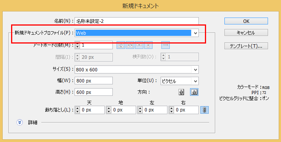Select grid by column artboard arrangement icon
This screenshot has height=142, width=281.
pos(130,45)
